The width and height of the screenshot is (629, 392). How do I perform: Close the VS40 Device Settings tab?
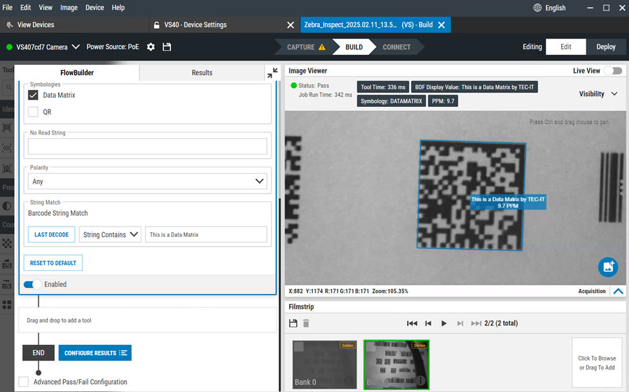pos(290,25)
